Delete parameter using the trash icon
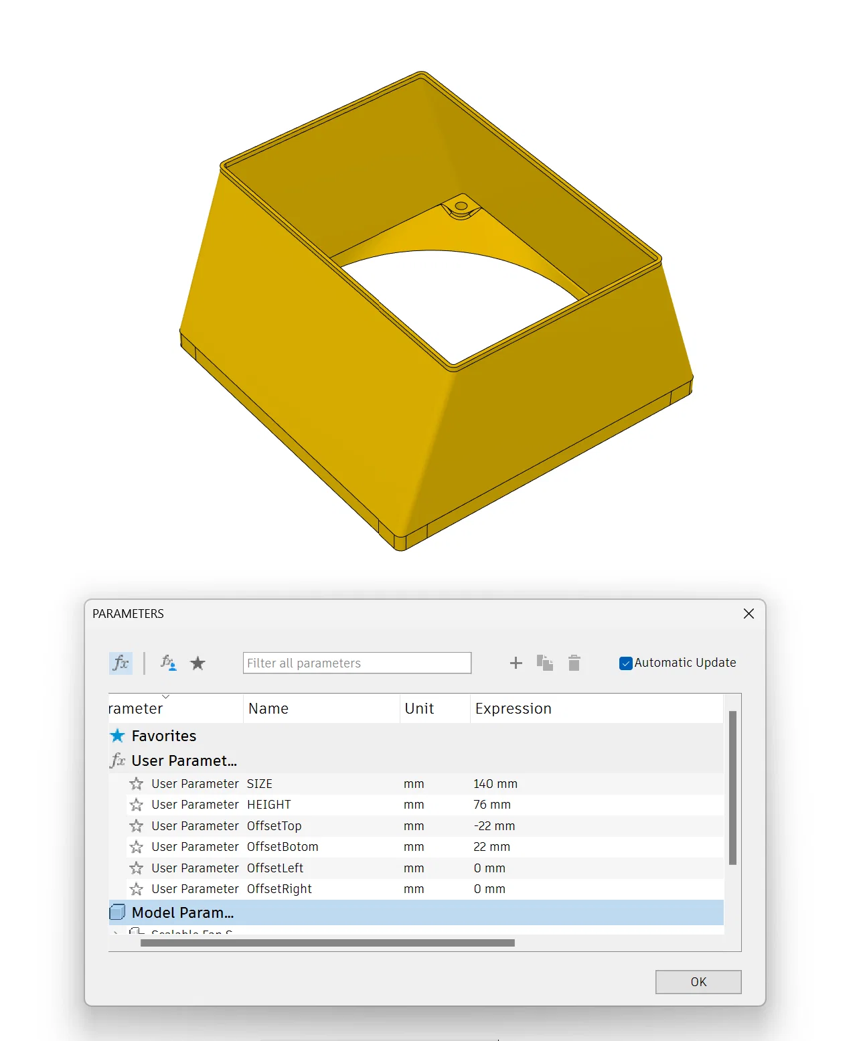The width and height of the screenshot is (861, 1041). 574,663
